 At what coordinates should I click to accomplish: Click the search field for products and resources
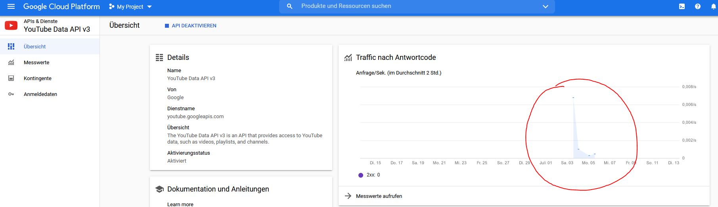(417, 6)
